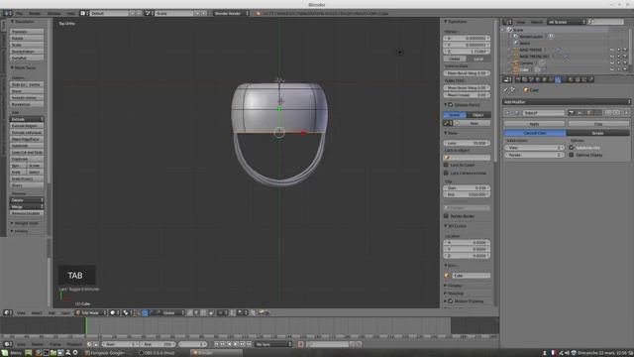Expand the Weight Tools panel
The width and height of the screenshot is (634, 357).
[x=24, y=223]
